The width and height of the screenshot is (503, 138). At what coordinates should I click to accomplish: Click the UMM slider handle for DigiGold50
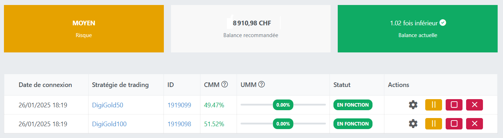click(x=283, y=105)
